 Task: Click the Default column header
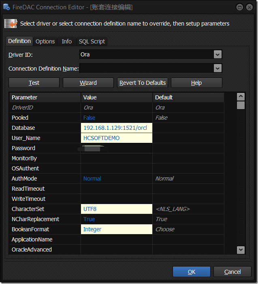click(188, 97)
